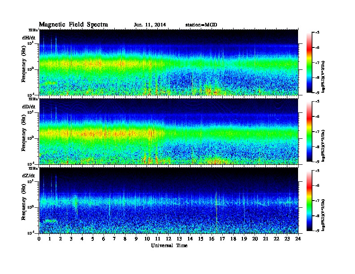Click hour '20' on the time axis

[255, 239]
